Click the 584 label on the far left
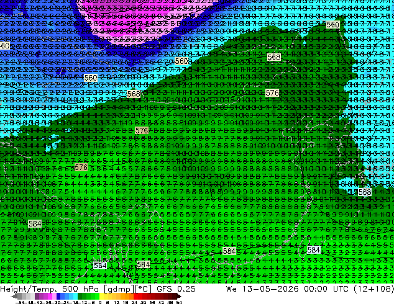 (x=35, y=224)
